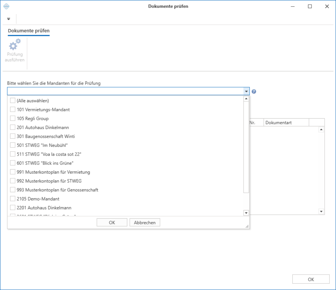Select 601 STWEG "Blick ins Grüne" checkbox
This screenshot has height=290, width=336.
[x=13, y=163]
